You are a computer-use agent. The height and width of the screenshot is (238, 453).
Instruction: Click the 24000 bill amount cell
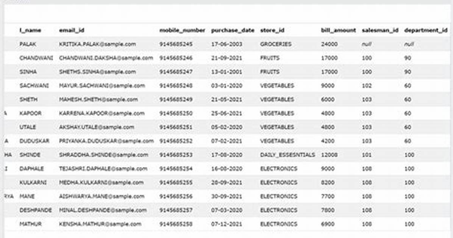coord(329,44)
